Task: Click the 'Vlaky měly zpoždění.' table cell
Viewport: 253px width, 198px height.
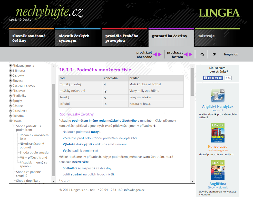Action: 156,91
